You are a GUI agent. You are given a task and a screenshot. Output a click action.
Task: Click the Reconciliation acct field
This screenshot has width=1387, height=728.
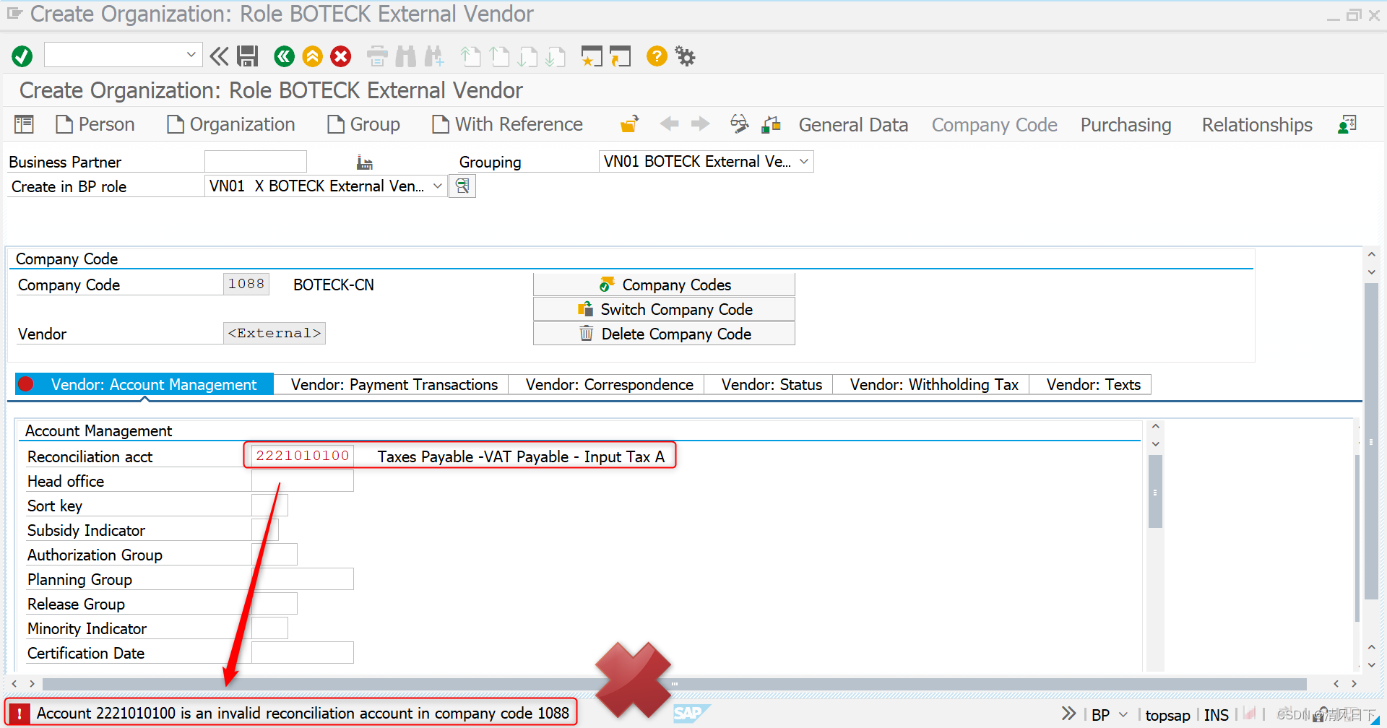(303, 456)
